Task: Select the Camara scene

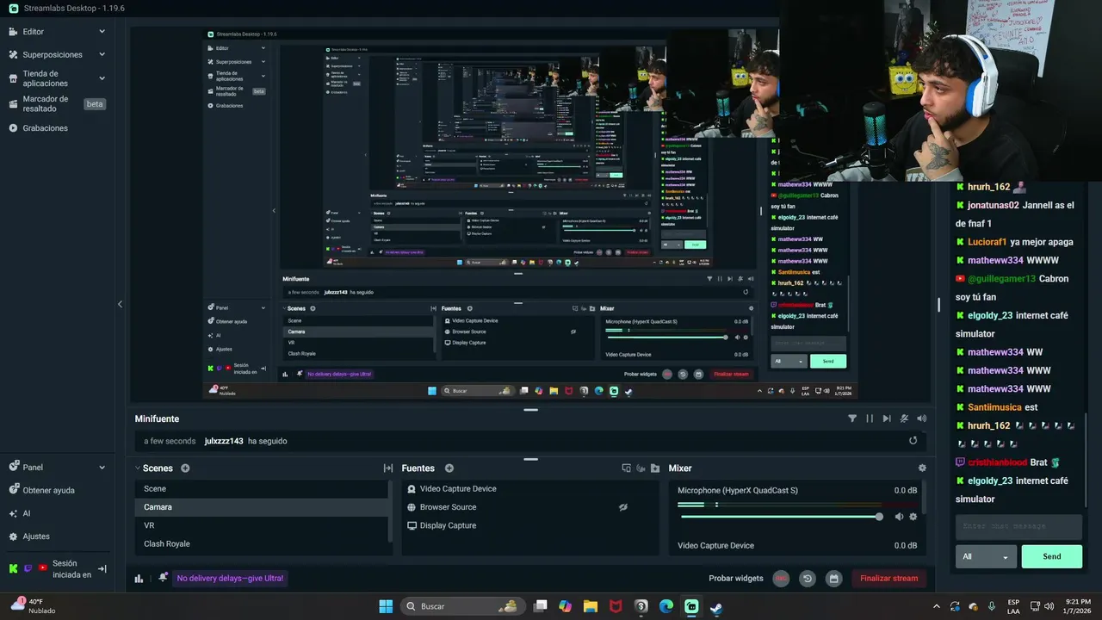Action: point(262,507)
